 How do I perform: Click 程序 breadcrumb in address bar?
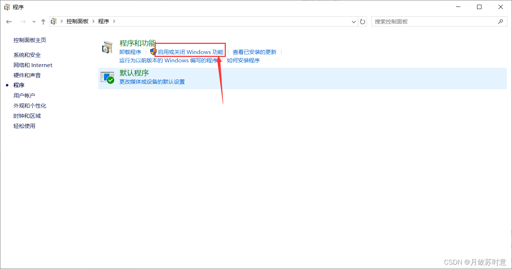(x=104, y=21)
